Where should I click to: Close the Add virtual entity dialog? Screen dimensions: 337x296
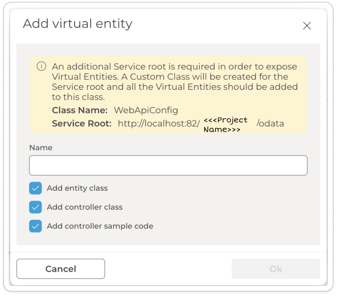[307, 26]
